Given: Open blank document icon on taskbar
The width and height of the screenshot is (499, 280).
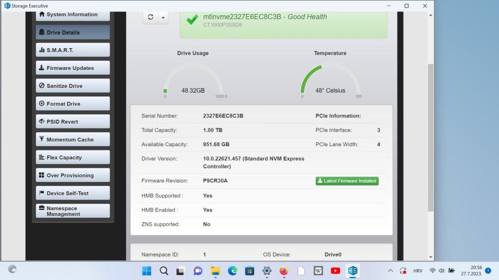Looking at the screenshot, I should 301,271.
